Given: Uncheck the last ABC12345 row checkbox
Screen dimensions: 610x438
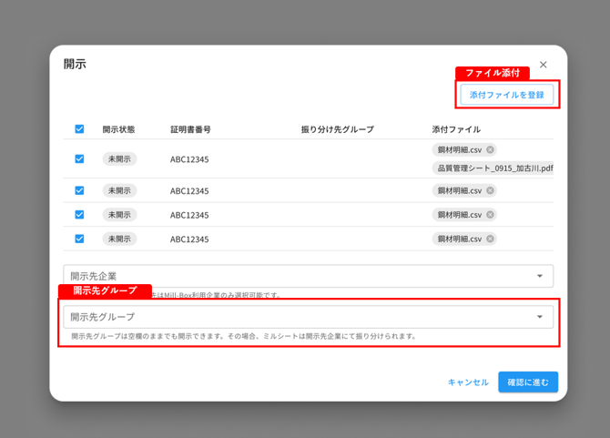Looking at the screenshot, I should click(x=79, y=239).
